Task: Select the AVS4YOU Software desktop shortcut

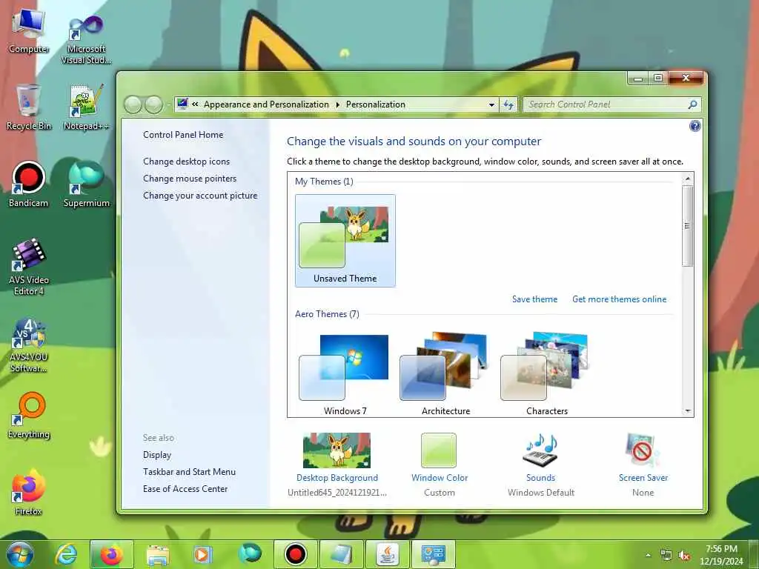Action: click(x=29, y=345)
